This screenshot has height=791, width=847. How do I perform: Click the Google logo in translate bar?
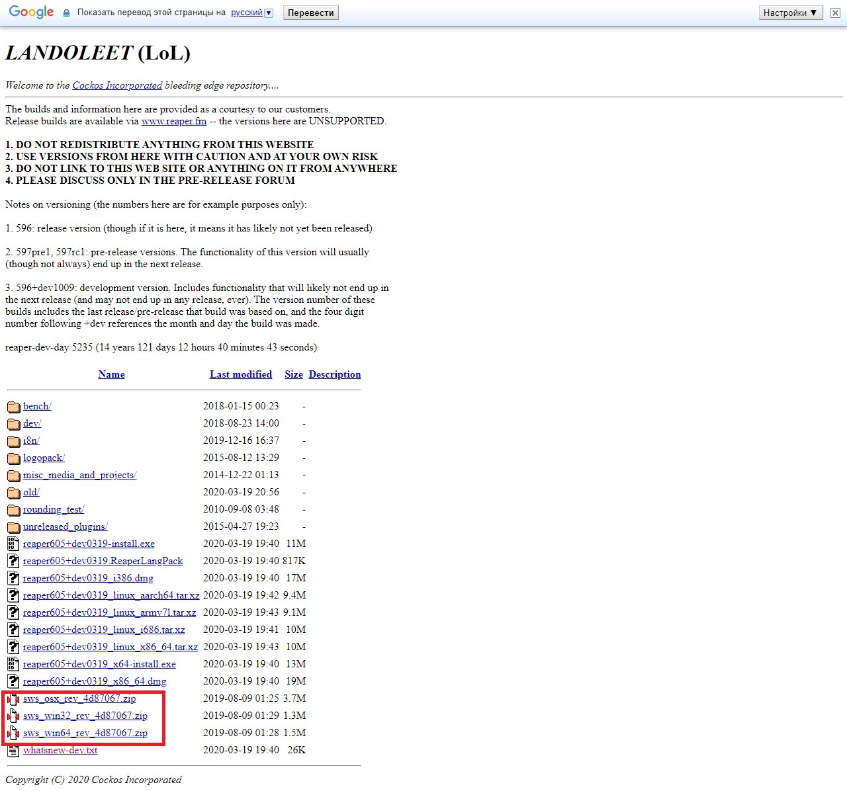click(x=31, y=13)
